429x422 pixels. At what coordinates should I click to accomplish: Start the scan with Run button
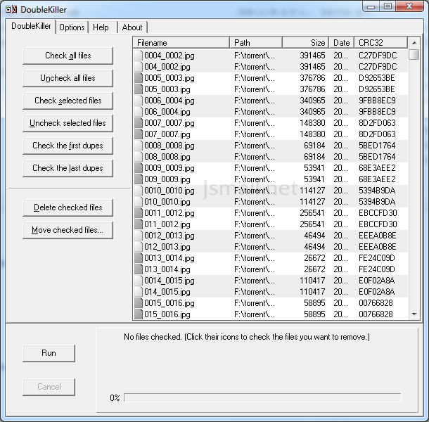click(49, 353)
